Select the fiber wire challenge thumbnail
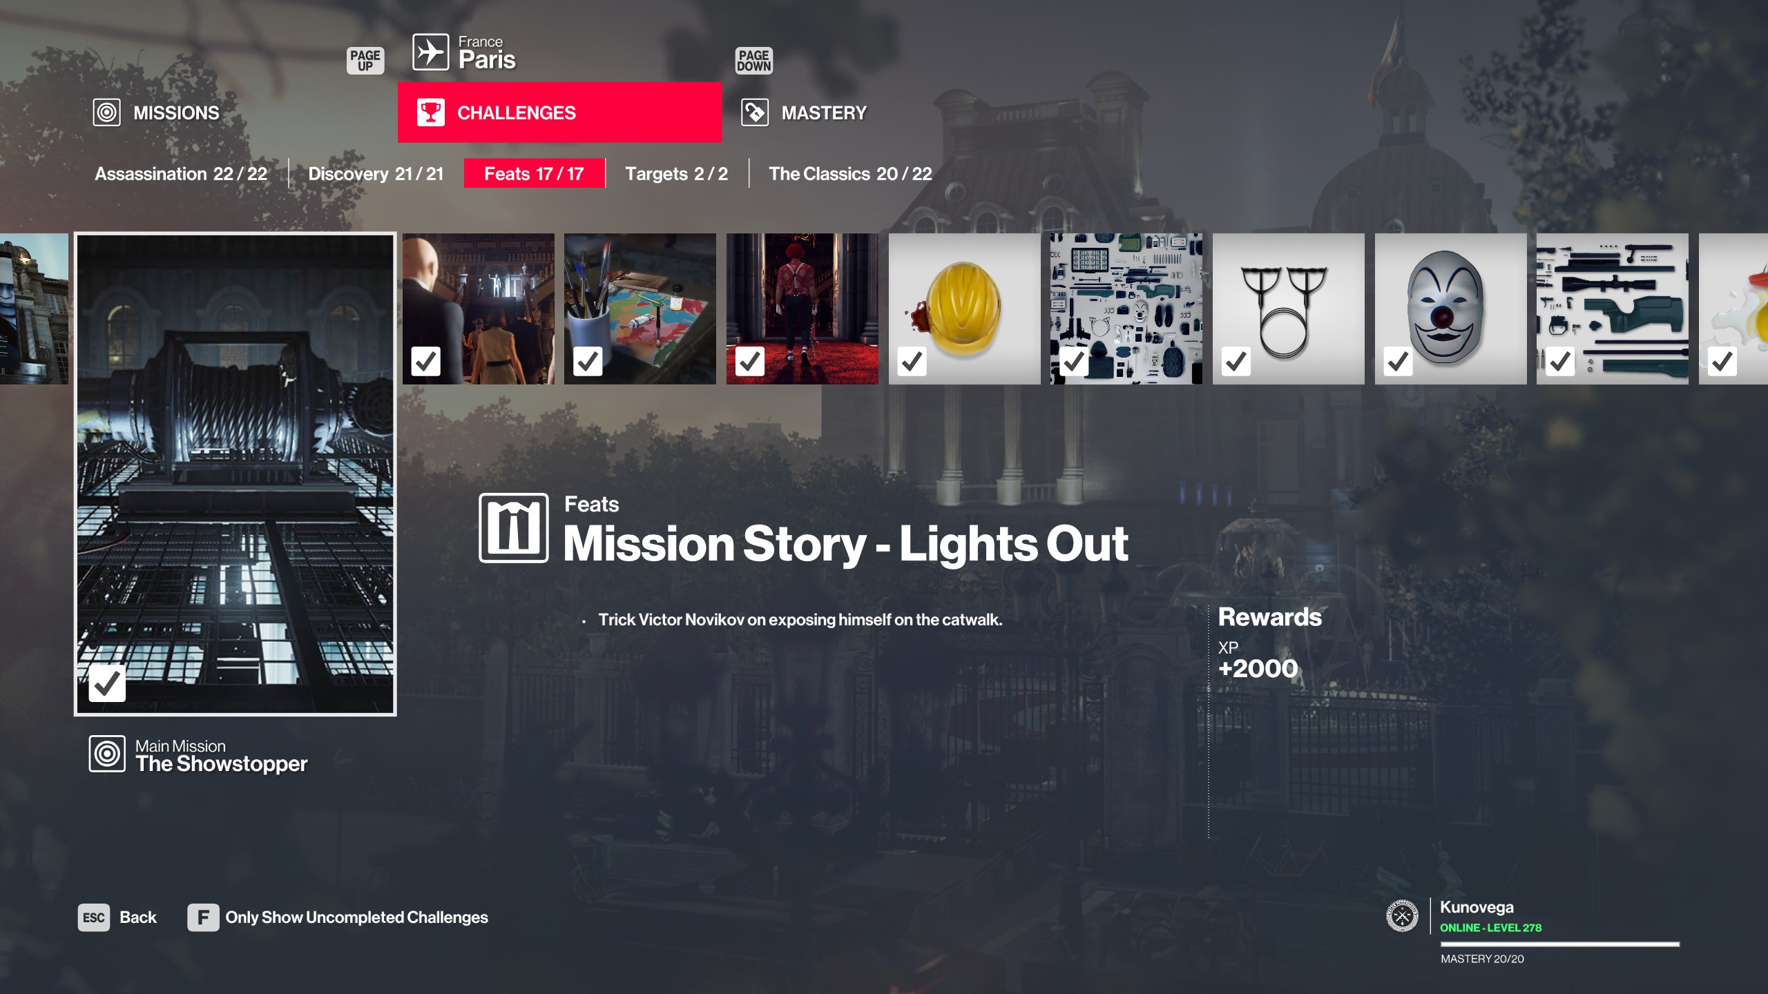This screenshot has width=1768, height=994. point(1288,309)
